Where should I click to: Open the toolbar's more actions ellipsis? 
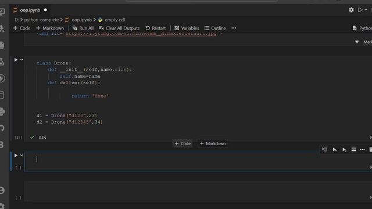(x=234, y=28)
